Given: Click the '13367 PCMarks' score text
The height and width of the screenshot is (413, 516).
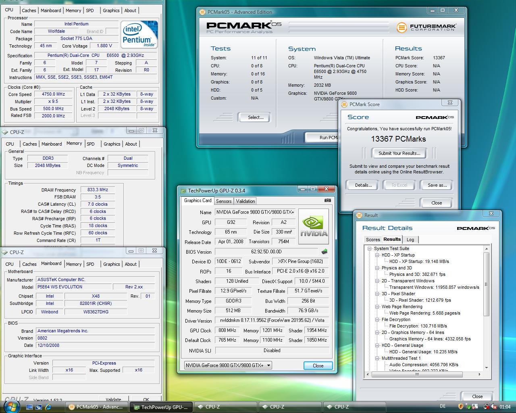Looking at the screenshot, I should 398,139.
